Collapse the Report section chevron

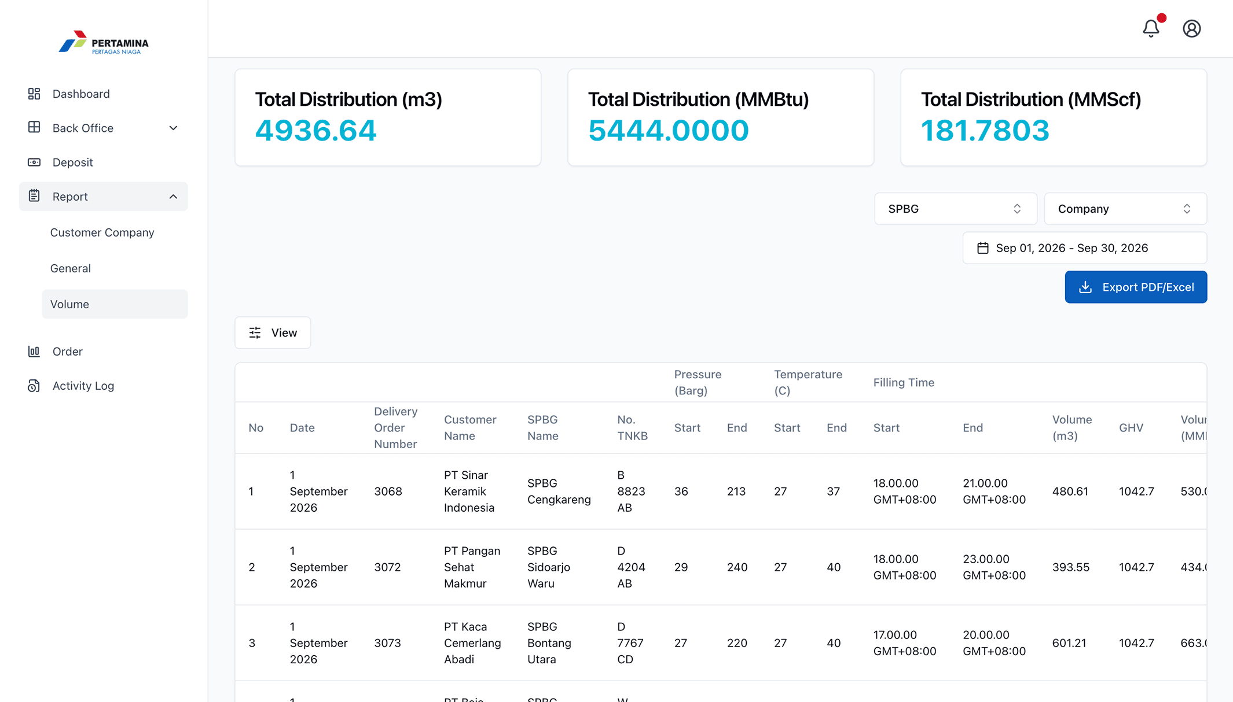click(173, 197)
